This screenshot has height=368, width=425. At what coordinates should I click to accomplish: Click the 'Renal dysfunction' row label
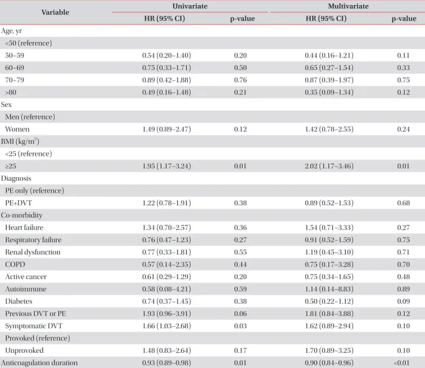[x=33, y=252]
